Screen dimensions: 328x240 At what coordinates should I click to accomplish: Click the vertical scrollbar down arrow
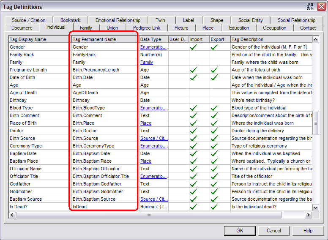pyautogui.click(x=315, y=207)
